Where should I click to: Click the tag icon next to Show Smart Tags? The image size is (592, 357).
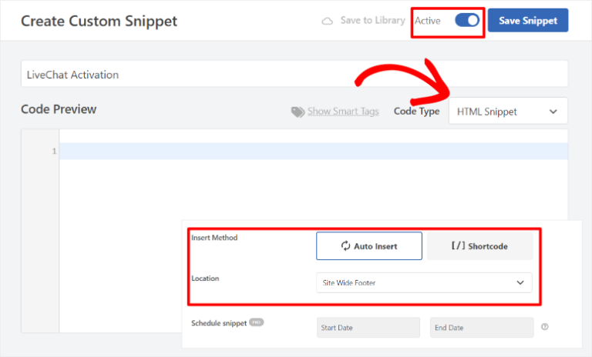[x=298, y=112]
